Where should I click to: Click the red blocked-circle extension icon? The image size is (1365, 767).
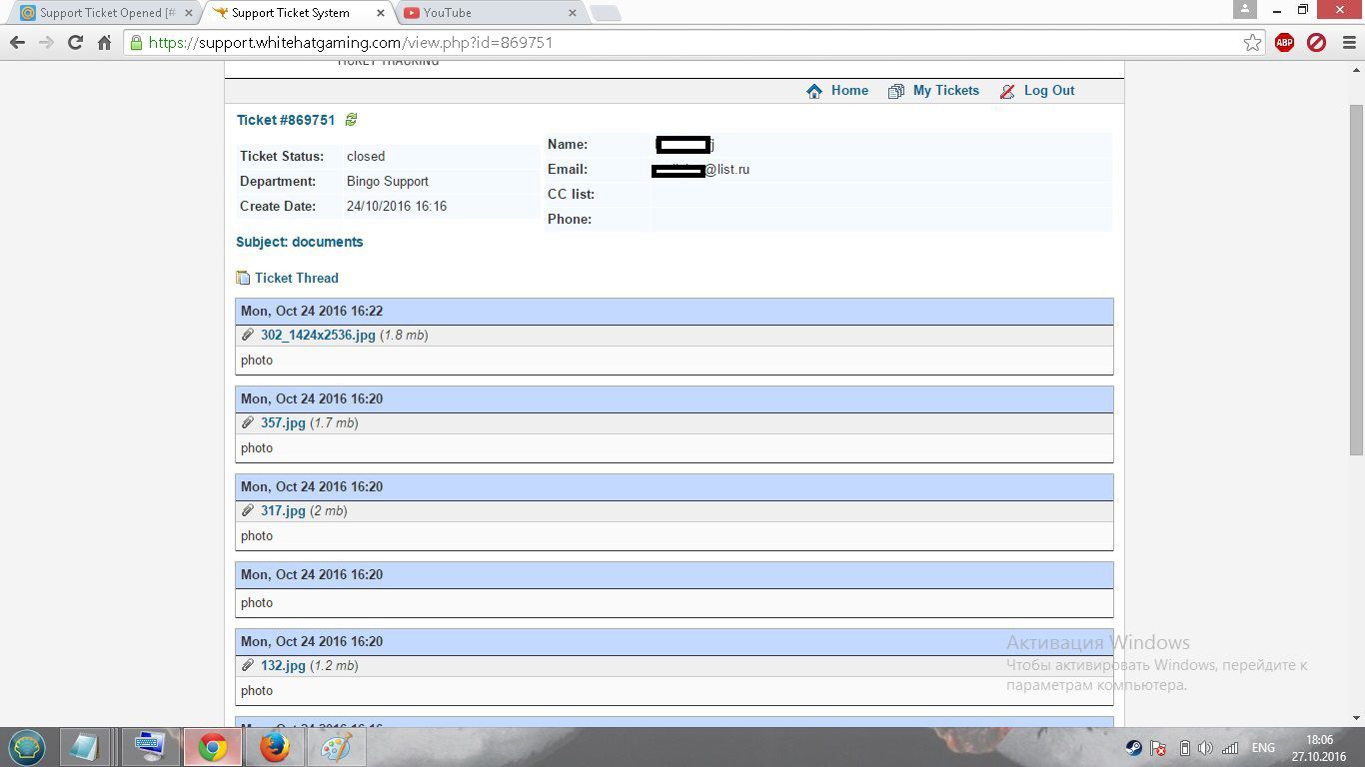point(1317,42)
